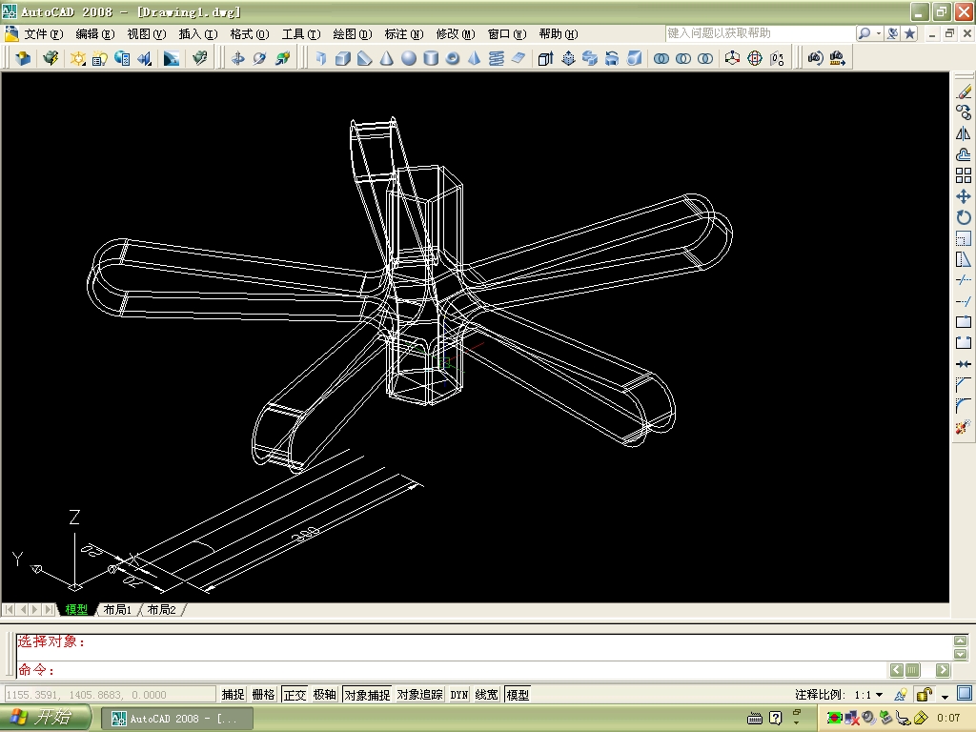Open the status bar menu arrow
Screen dimensions: 976x732
[945, 696]
